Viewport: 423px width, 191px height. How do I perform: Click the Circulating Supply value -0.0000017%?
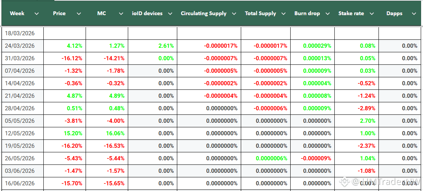point(221,46)
